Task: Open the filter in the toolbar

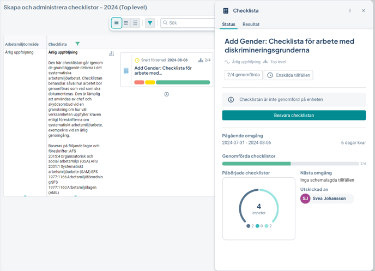Action: click(x=150, y=23)
